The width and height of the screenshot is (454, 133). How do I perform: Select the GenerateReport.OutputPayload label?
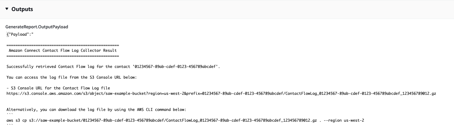click(x=37, y=27)
